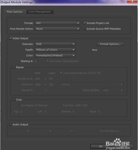Click the Cancel button

click(x=123, y=146)
